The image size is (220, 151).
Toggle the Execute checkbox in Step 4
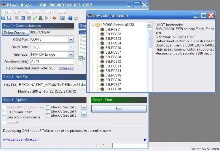pos(4,122)
